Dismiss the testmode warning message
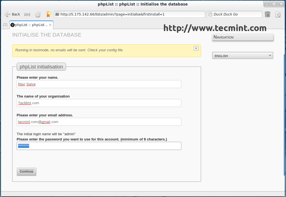This screenshot has height=197, width=286. click(x=196, y=48)
